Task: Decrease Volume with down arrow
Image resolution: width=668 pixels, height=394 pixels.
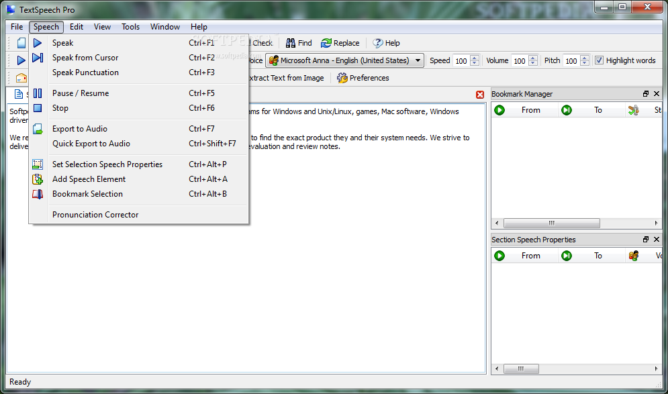Action: [x=533, y=64]
